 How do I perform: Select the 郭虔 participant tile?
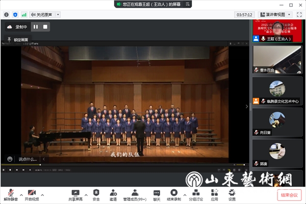(277, 153)
